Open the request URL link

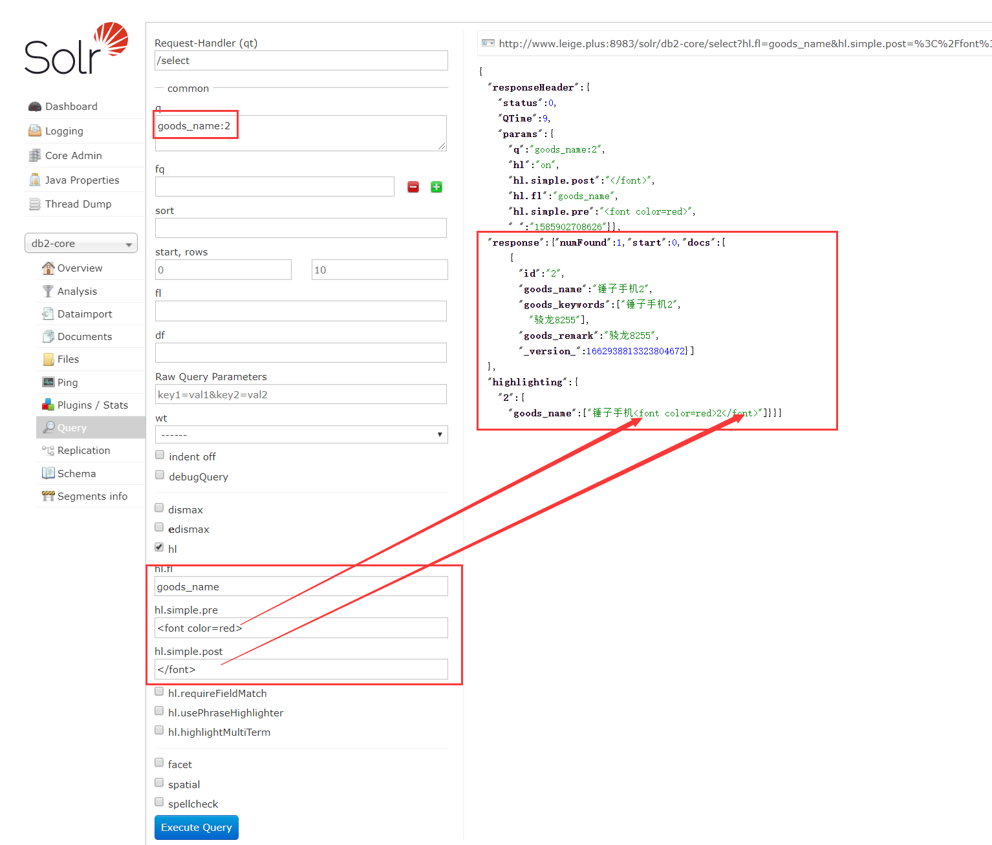point(745,43)
